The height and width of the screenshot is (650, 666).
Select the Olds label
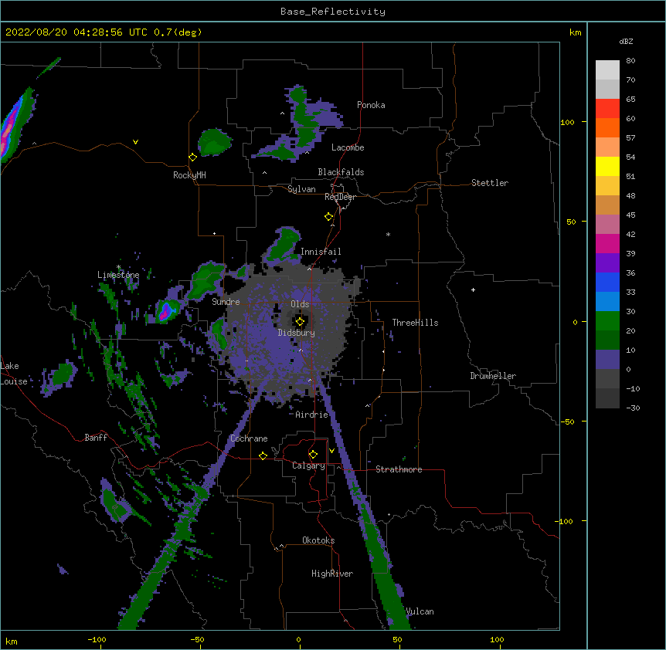(300, 304)
